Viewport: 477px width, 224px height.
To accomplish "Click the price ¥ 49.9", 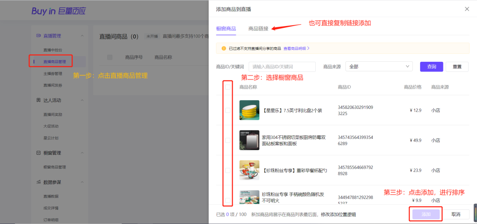I will pos(416,141).
